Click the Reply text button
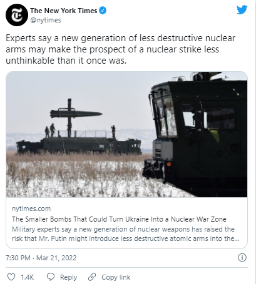 pyautogui.click(x=68, y=277)
